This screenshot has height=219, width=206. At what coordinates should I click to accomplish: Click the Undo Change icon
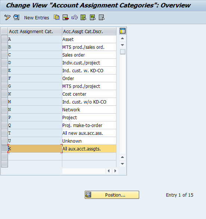click(x=75, y=18)
